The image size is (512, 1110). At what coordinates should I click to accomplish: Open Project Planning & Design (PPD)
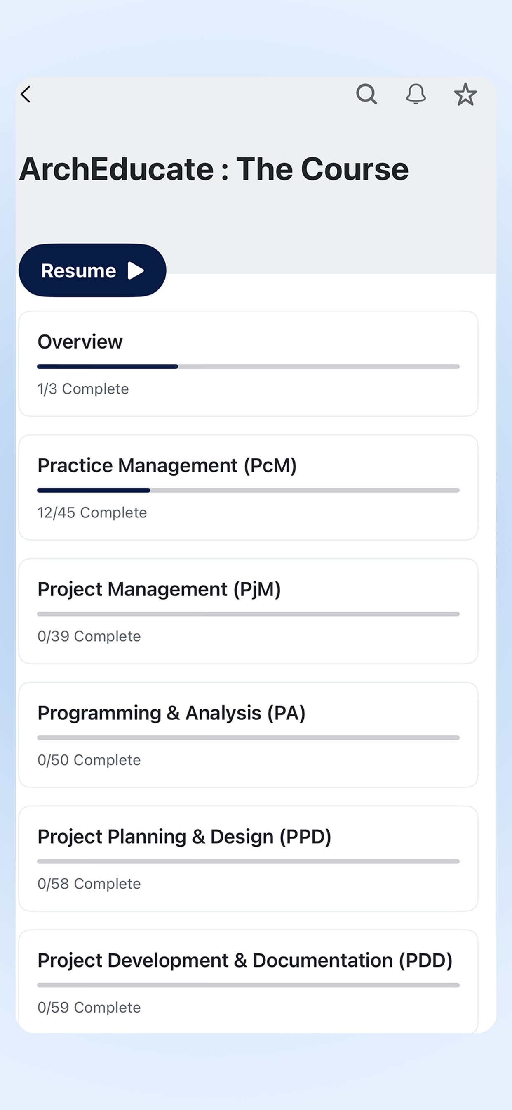248,859
